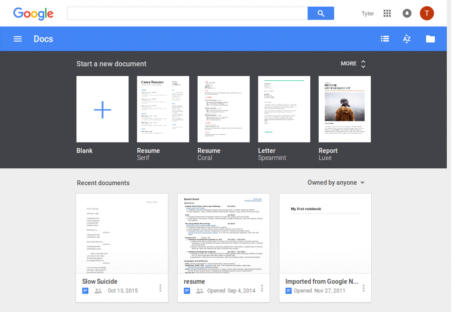457x312 pixels.
Task: Click the Google logo
Action: click(33, 14)
